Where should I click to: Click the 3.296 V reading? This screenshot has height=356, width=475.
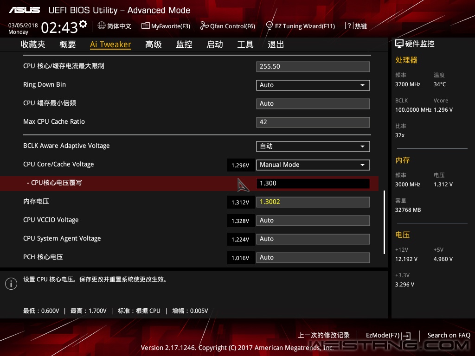[x=404, y=285]
